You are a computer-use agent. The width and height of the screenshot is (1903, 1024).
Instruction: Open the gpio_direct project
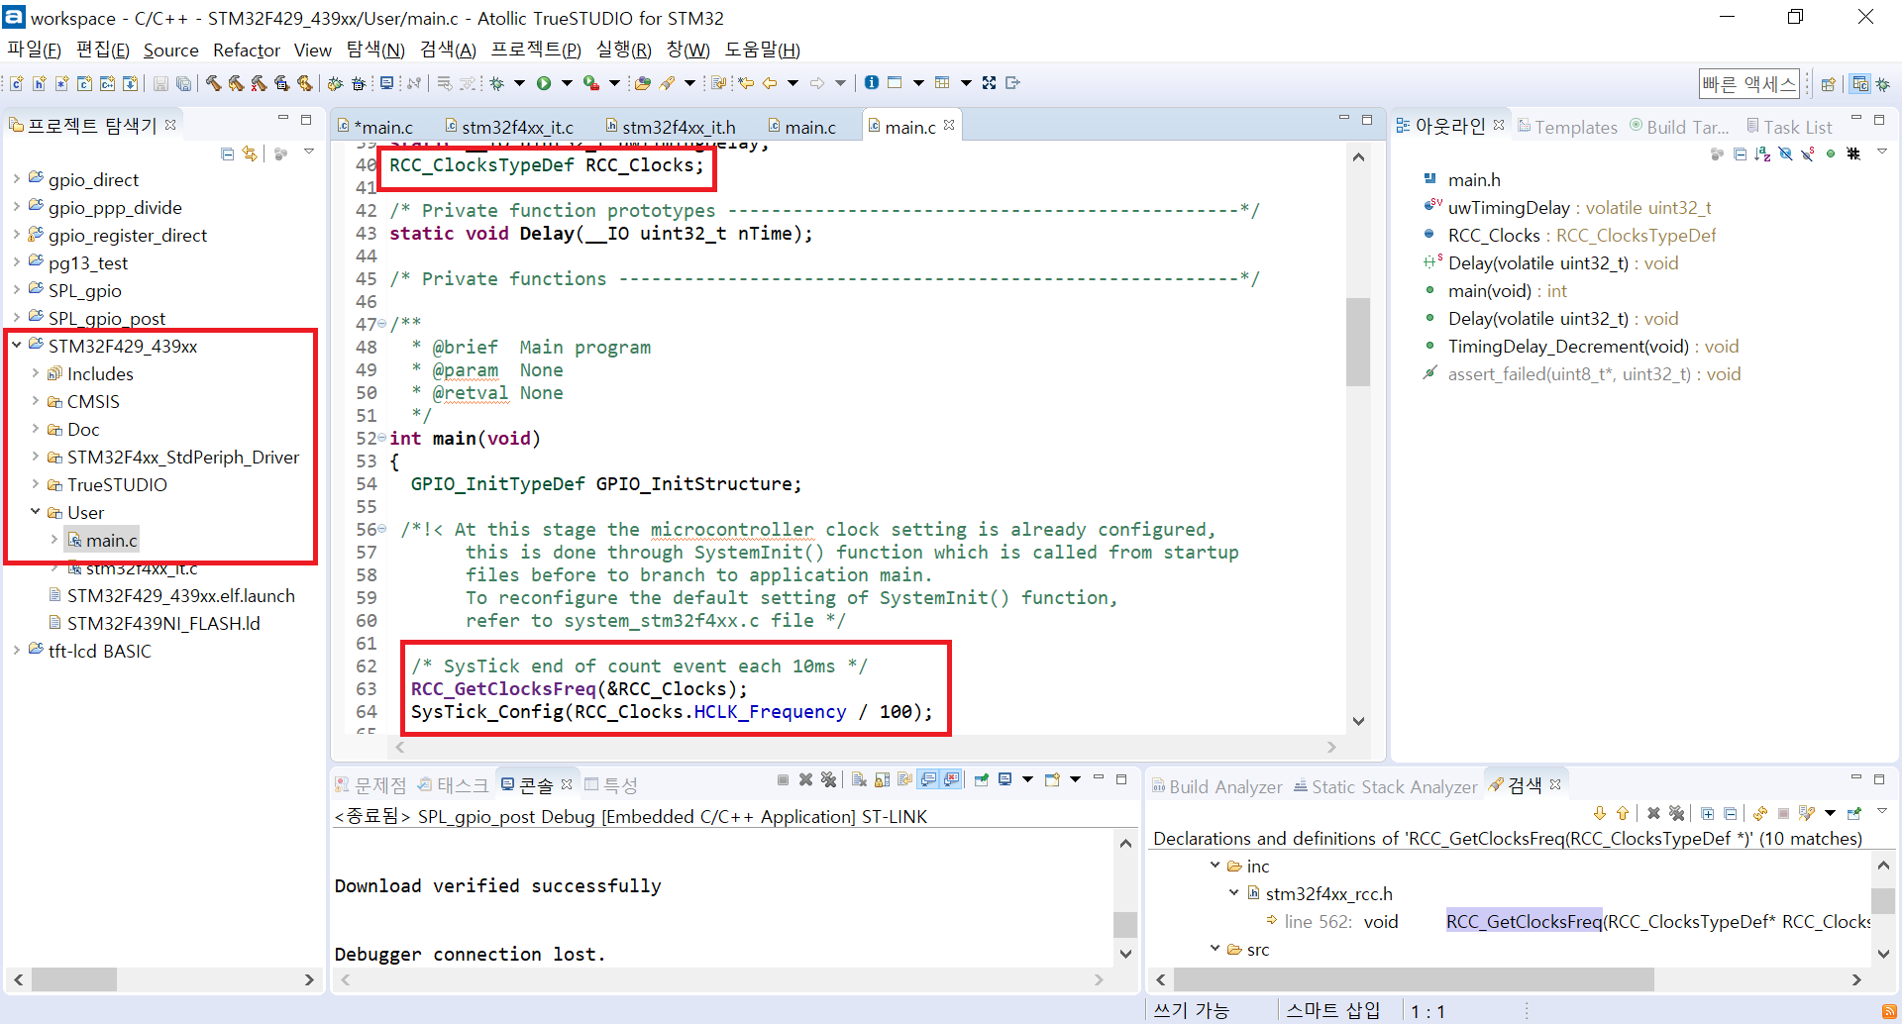coord(93,180)
